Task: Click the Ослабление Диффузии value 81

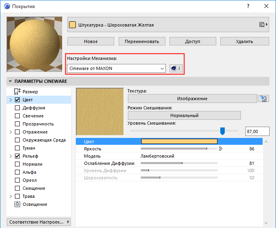Action: click(x=252, y=163)
